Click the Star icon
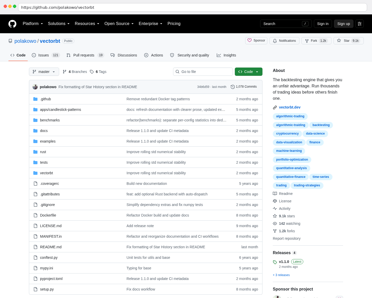Viewport: 372px width, 298px height. click(x=339, y=41)
